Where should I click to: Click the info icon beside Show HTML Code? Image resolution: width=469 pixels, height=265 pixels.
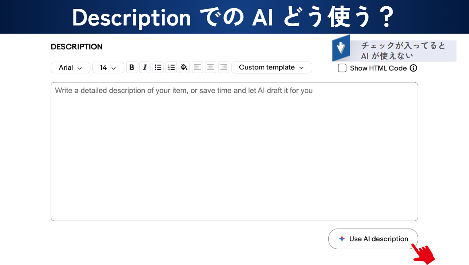tap(414, 68)
